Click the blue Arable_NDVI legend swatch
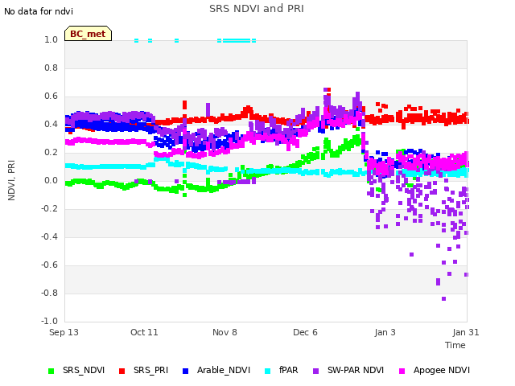The height and width of the screenshot is (386, 515). (185, 371)
